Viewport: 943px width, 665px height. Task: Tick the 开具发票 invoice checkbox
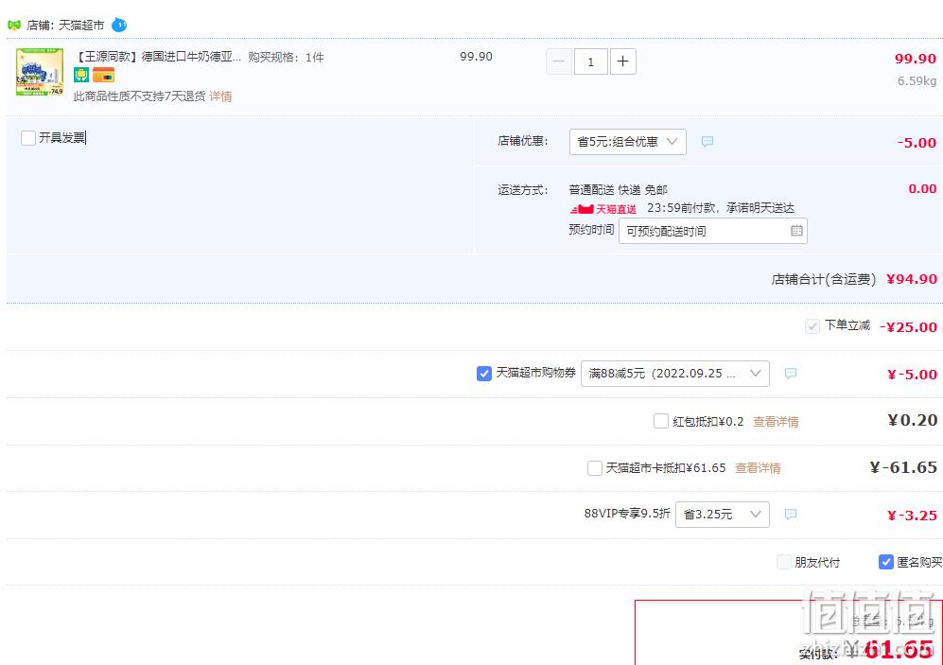pos(28,138)
